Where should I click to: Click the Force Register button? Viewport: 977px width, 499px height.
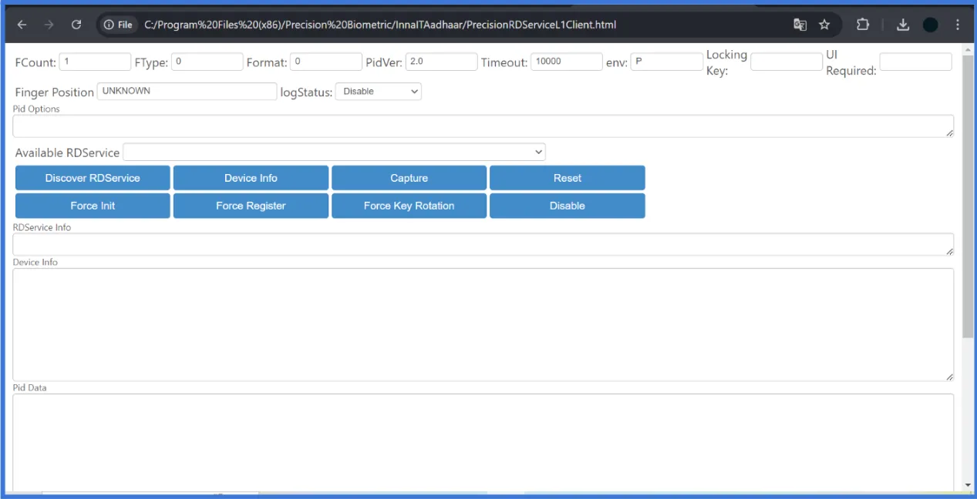[251, 206]
